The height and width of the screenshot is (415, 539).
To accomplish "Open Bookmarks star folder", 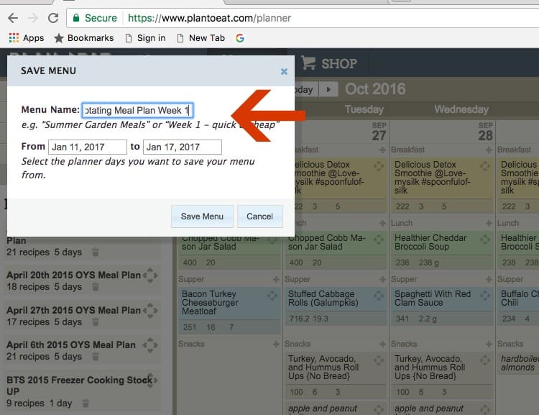I will point(83,38).
